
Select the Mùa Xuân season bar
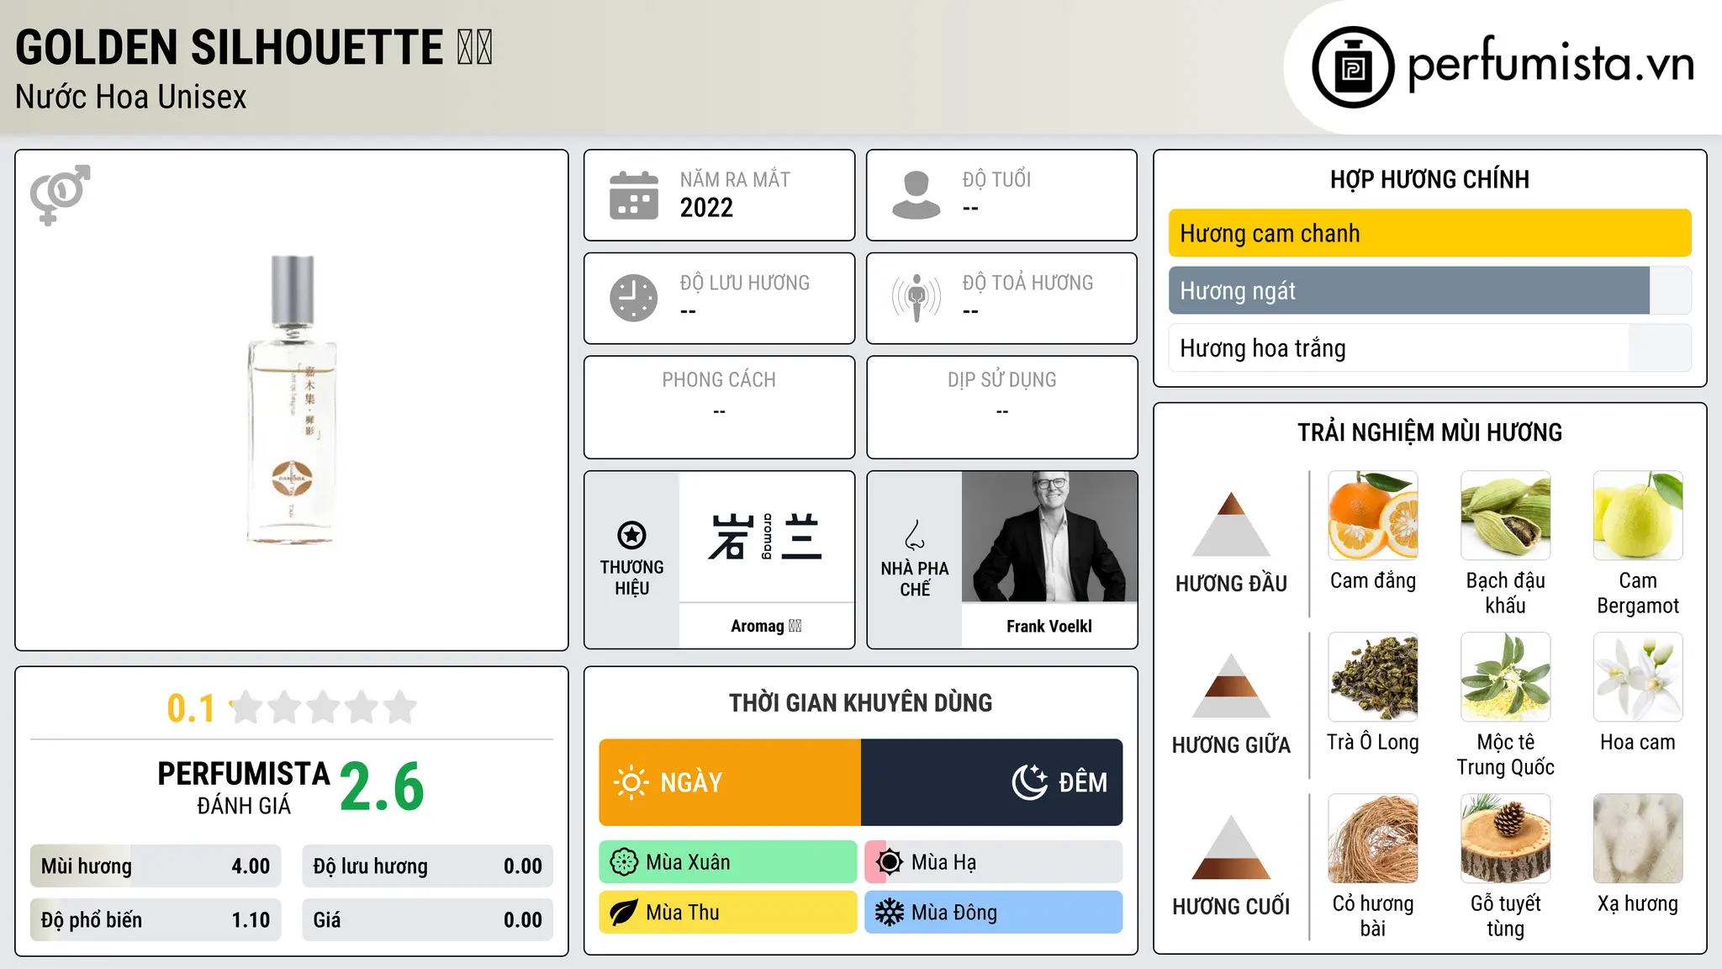point(728,862)
